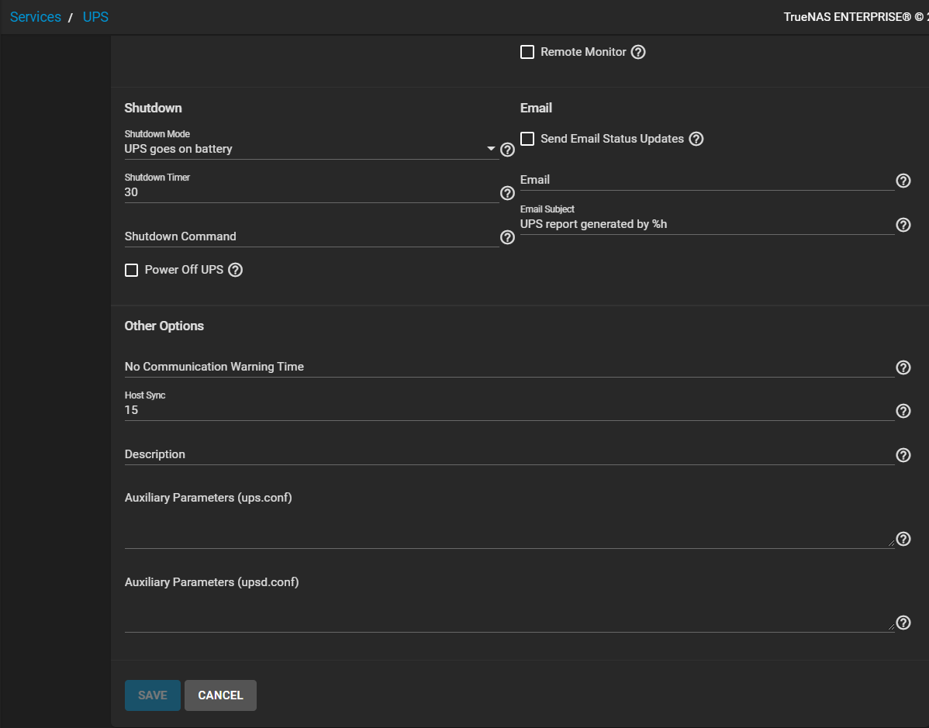929x728 pixels.
Task: Open help icon for Remote Monitor
Action: [638, 52]
